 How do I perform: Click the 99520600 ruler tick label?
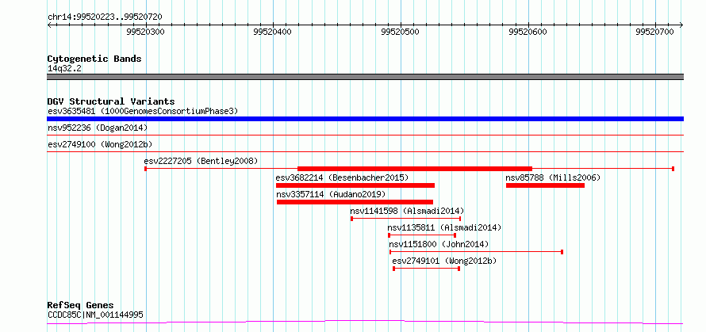tap(528, 32)
